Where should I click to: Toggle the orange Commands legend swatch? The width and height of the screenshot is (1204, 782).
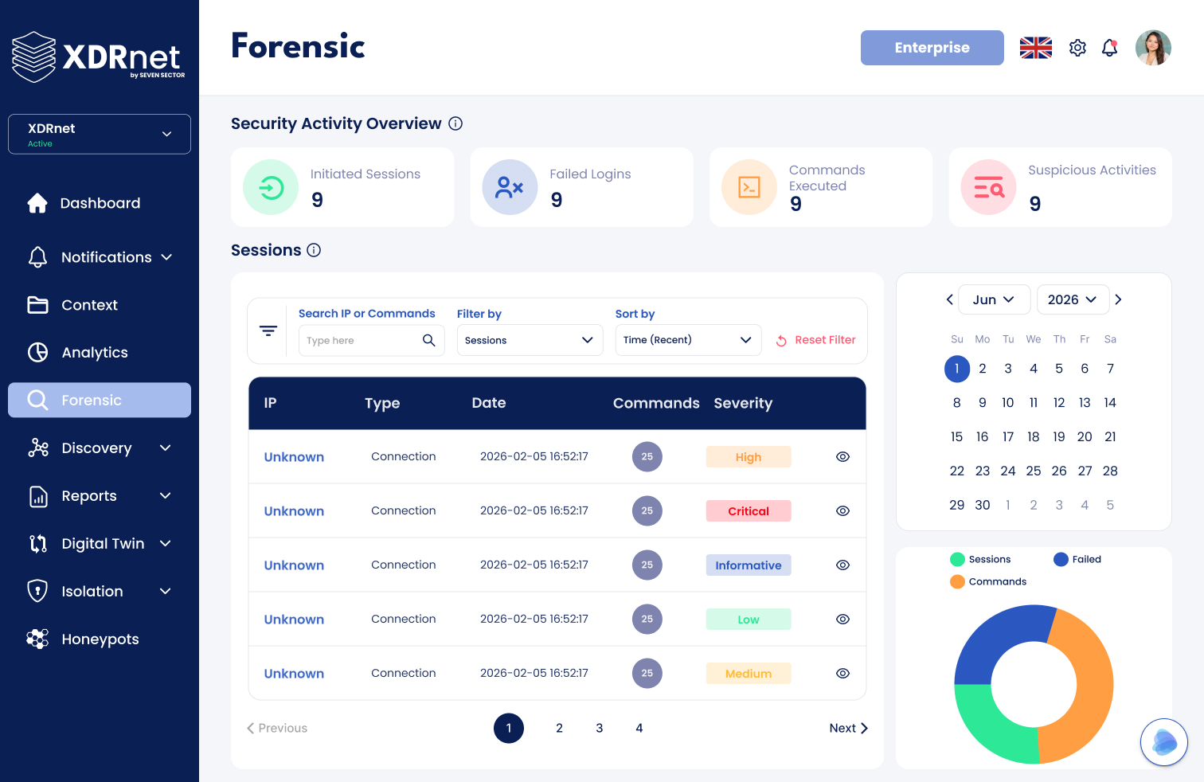(x=957, y=581)
